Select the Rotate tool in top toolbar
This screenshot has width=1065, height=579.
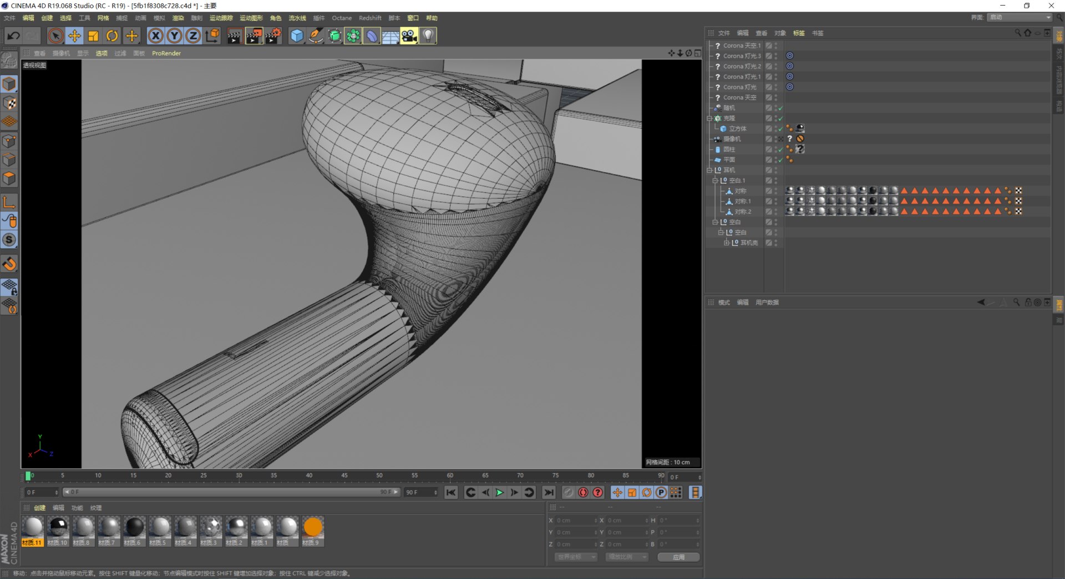pyautogui.click(x=112, y=36)
